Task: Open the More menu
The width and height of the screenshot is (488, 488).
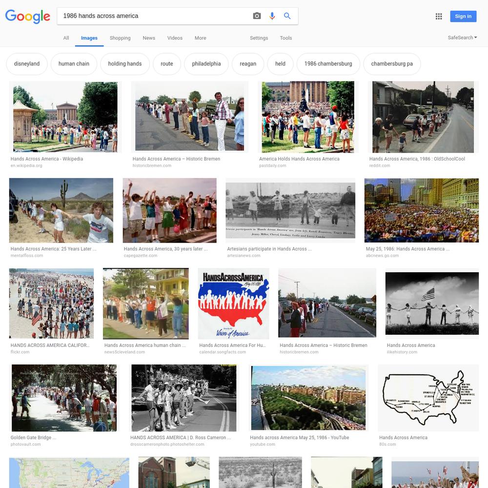Action: tap(201, 38)
